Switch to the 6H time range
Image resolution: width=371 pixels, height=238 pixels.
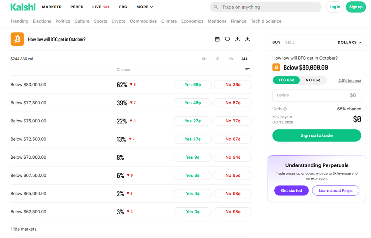tap(204, 59)
